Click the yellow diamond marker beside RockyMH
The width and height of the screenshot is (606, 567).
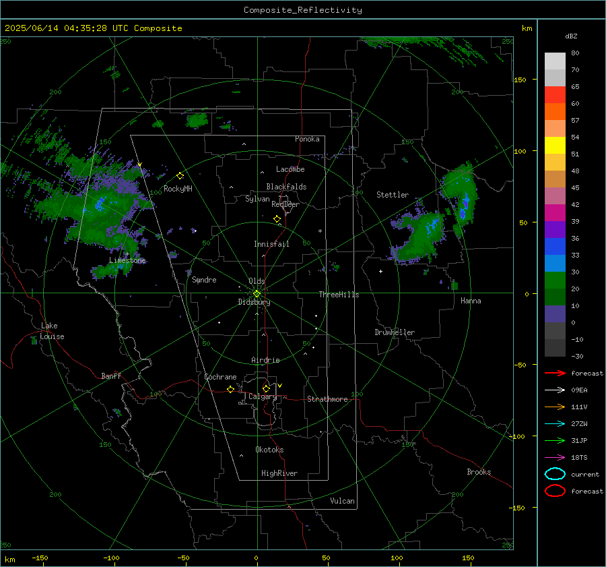(180, 176)
